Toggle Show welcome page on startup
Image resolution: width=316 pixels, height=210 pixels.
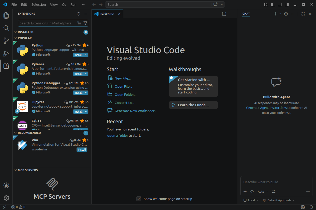(x=139, y=199)
